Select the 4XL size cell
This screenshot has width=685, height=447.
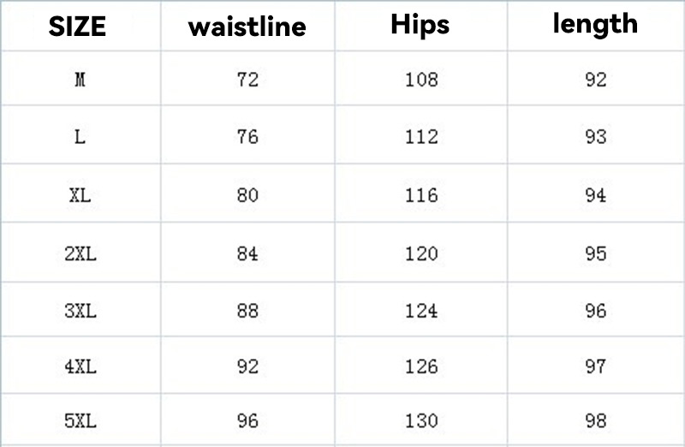tap(80, 367)
